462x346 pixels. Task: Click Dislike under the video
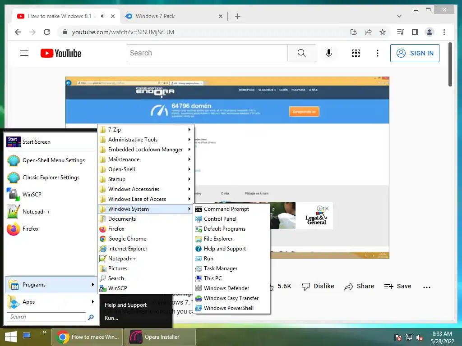[318, 286]
